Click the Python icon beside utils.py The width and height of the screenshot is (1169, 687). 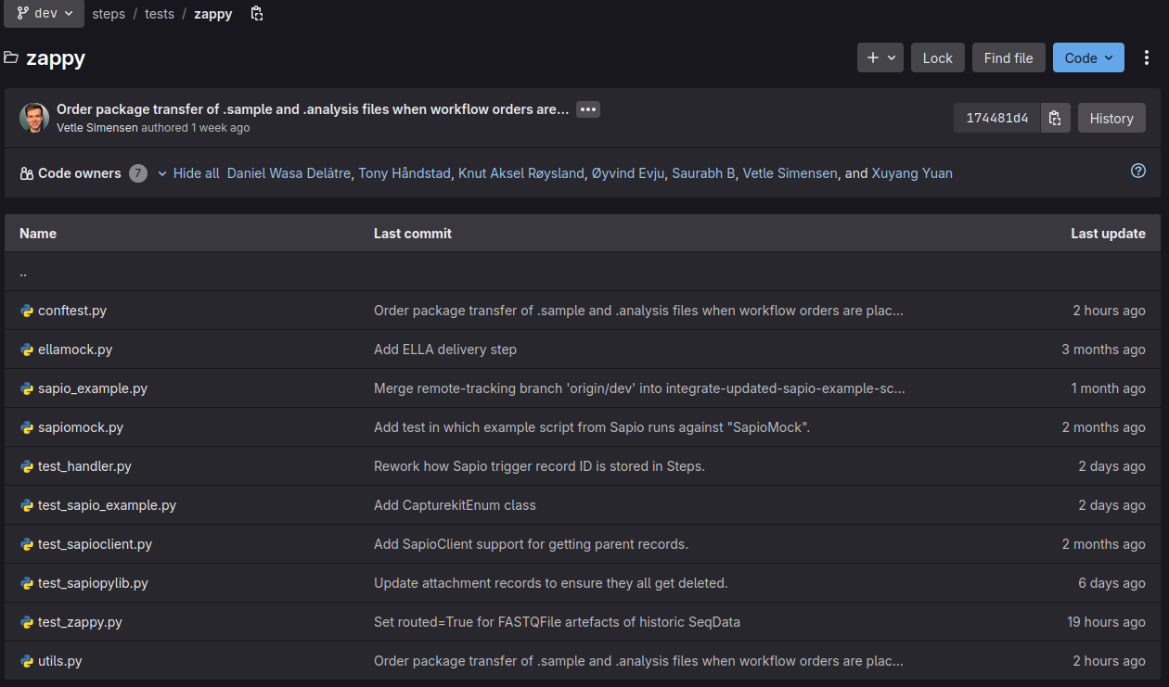click(x=27, y=661)
